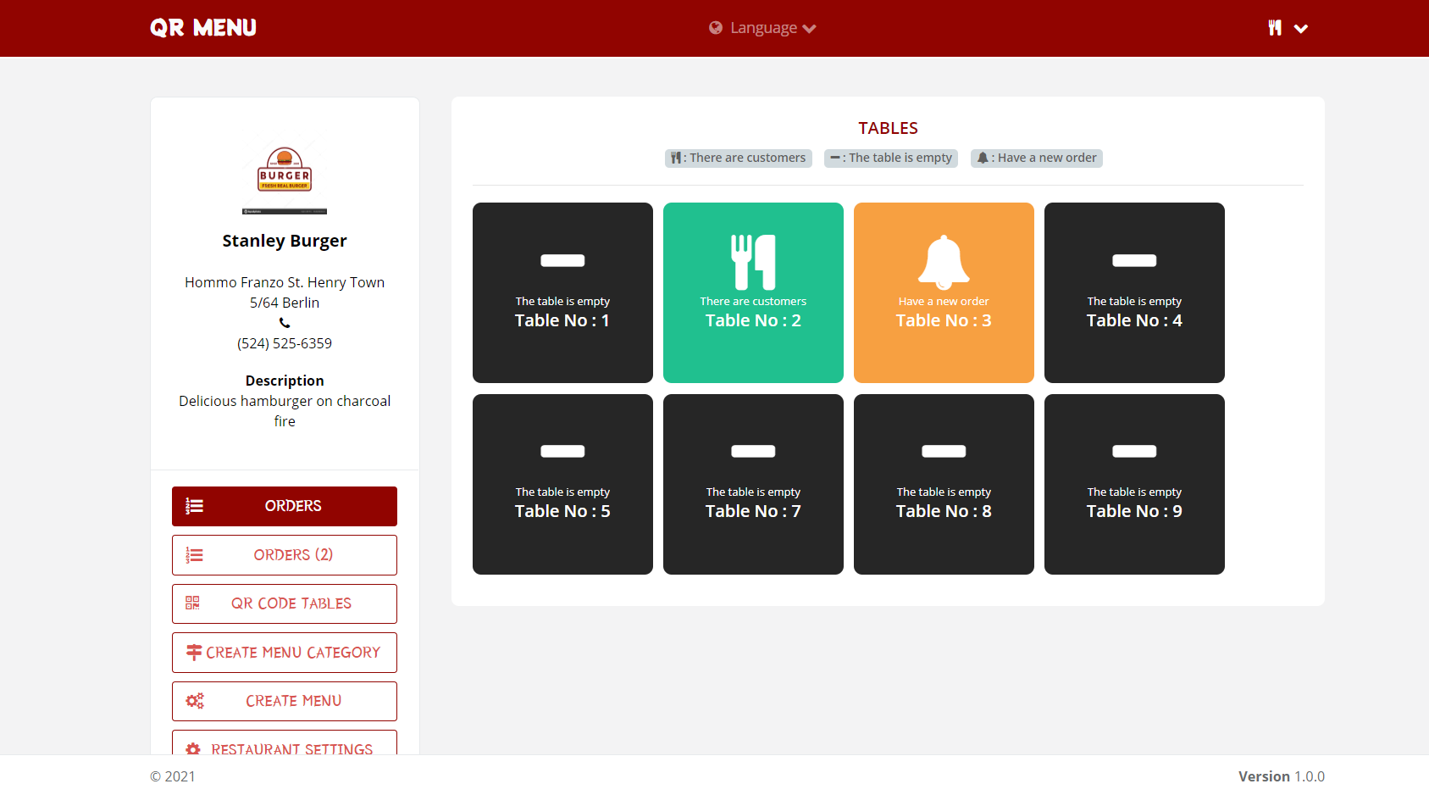The height and width of the screenshot is (795, 1429).
Task: Click the QR code icon in sidebar
Action: tap(193, 603)
